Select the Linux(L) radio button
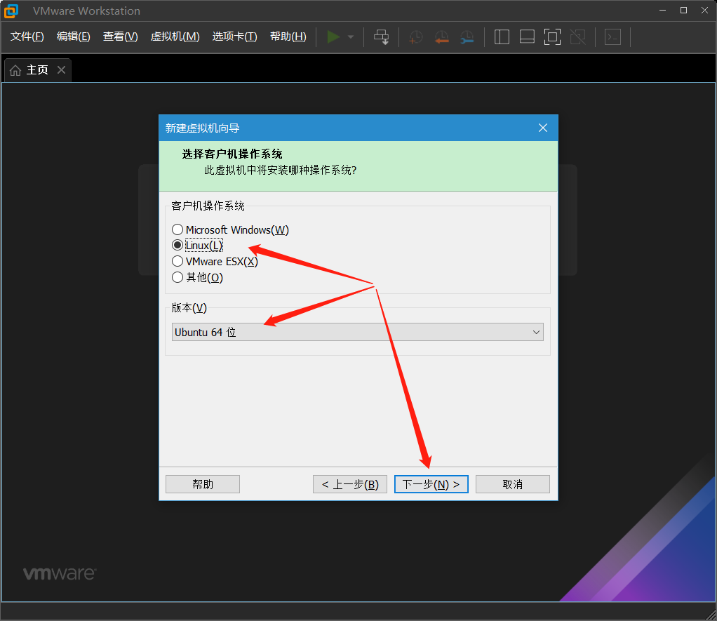717x621 pixels. (177, 246)
